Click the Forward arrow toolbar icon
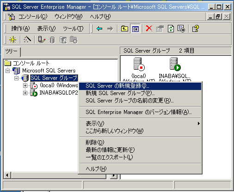 [110, 29]
